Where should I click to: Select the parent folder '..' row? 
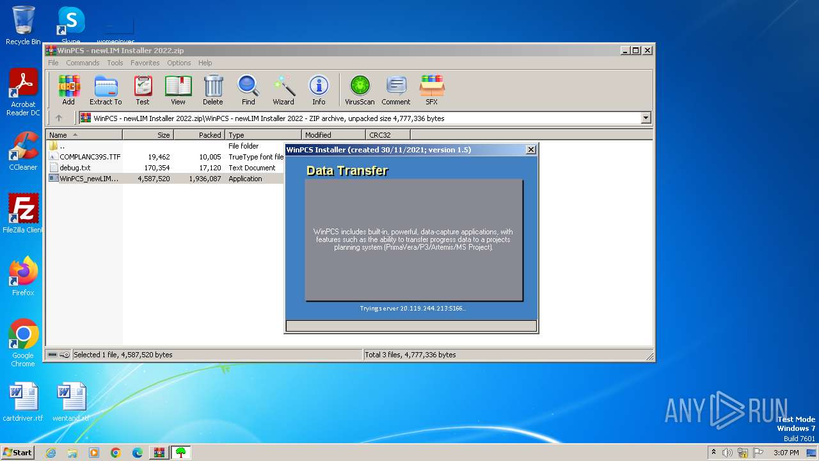(x=165, y=146)
